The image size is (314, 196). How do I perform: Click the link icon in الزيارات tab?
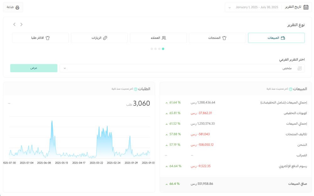[x=105, y=38]
